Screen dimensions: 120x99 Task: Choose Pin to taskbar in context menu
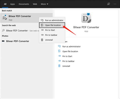(x=52, y=35)
